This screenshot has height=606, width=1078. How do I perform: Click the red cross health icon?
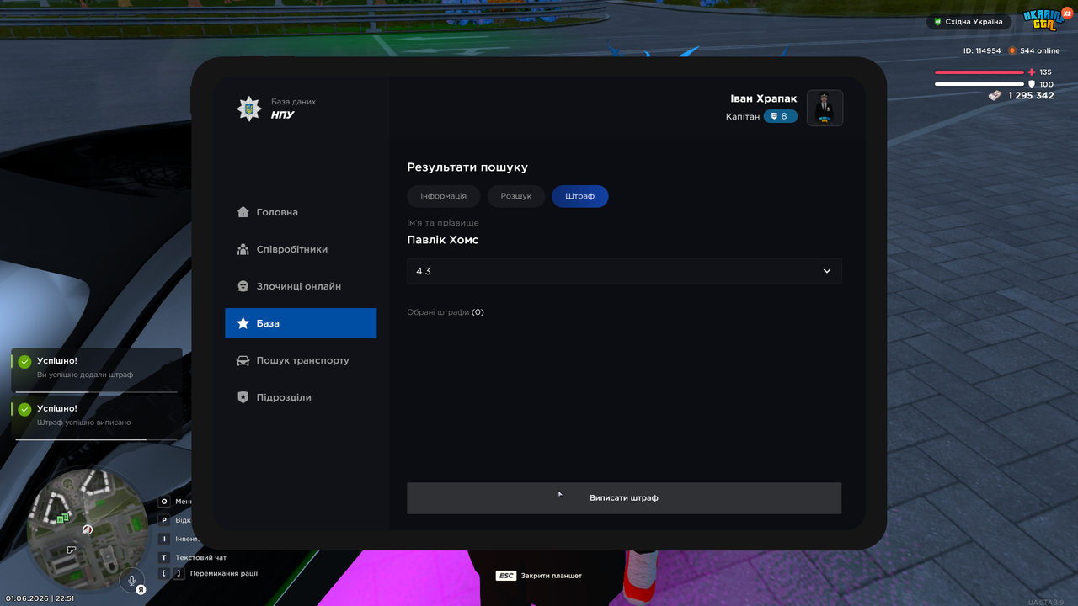1032,72
